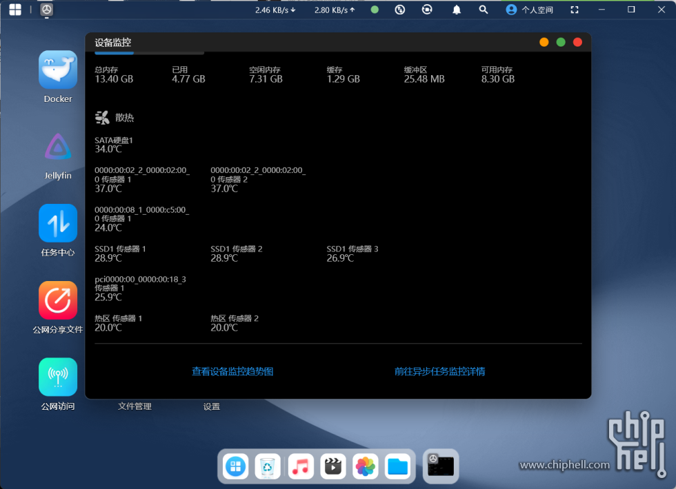The width and height of the screenshot is (676, 489).
Task: Click the fan icon beside 散热
Action: [102, 117]
